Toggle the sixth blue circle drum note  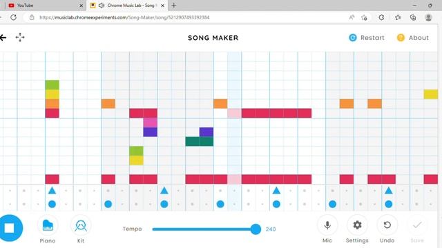tap(332, 204)
